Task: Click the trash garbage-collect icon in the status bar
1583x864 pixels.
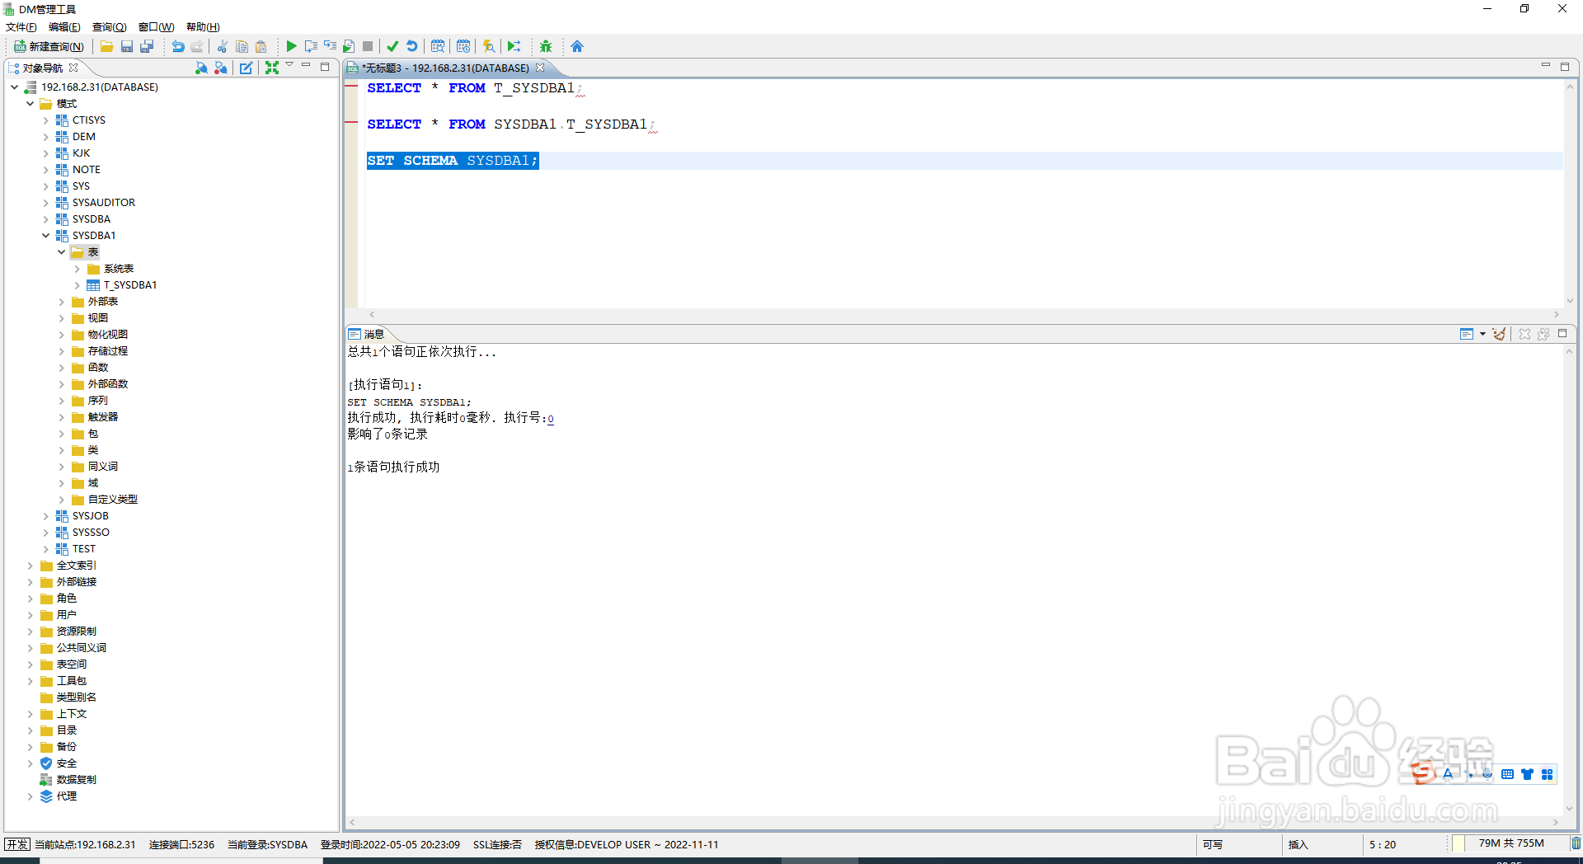Action: click(x=1576, y=843)
